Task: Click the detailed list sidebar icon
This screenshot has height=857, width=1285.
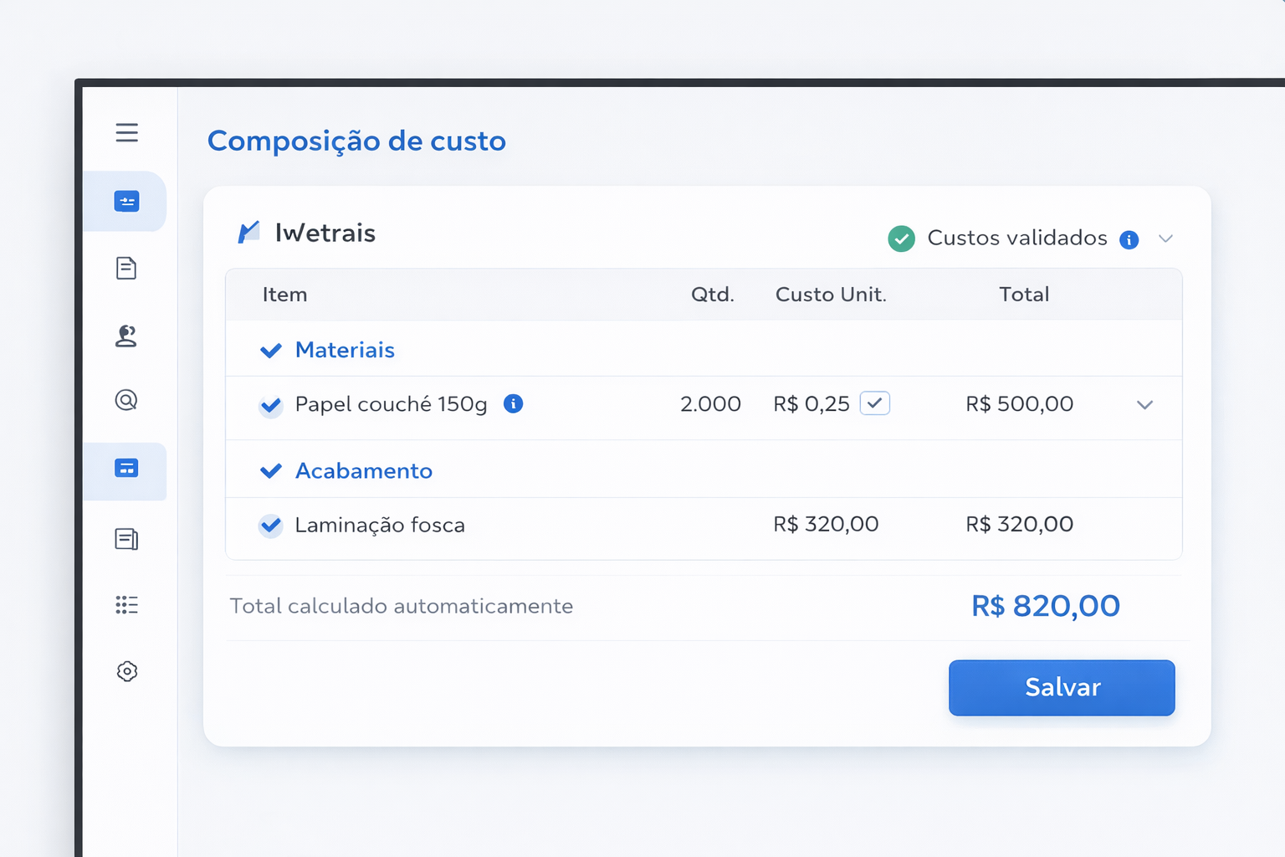Action: click(126, 605)
